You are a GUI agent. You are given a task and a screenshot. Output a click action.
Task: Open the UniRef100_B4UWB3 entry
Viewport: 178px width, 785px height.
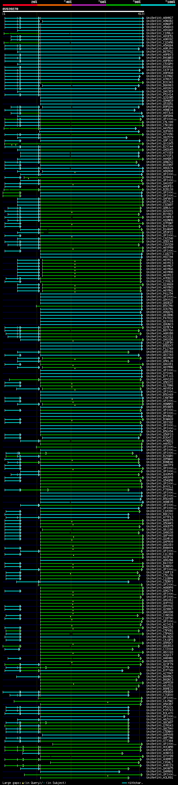(160, 58)
